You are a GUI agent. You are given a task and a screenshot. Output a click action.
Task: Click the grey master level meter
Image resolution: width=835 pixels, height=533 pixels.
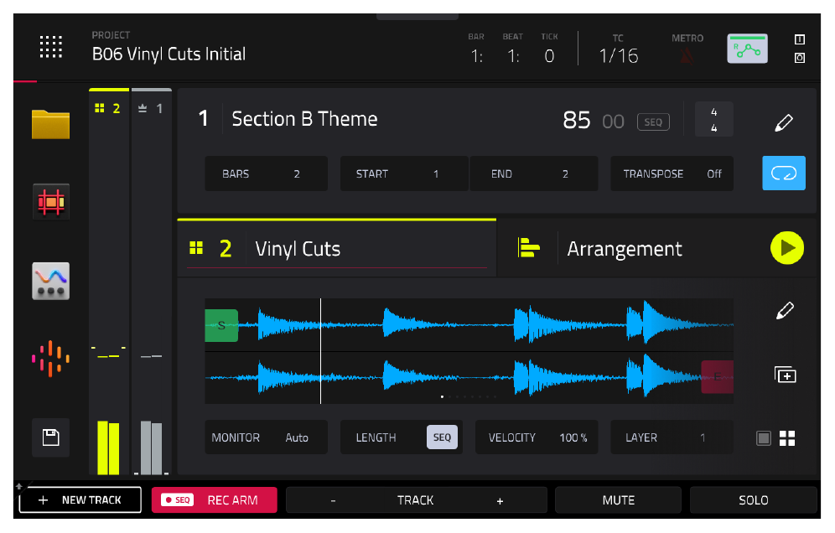(152, 448)
